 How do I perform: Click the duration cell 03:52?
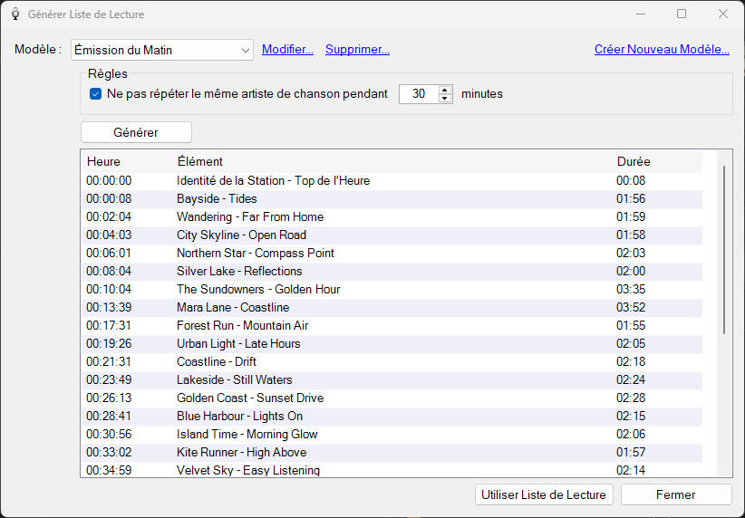click(631, 307)
